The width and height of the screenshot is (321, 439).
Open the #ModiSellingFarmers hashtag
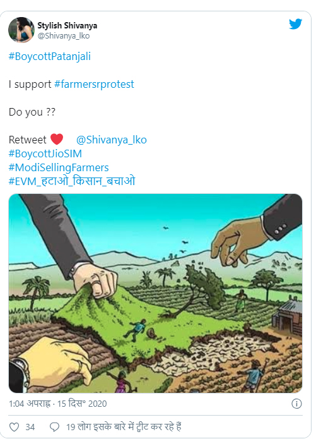coord(59,167)
